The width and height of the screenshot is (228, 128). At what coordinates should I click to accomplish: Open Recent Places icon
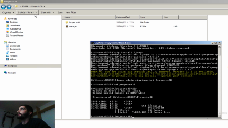(7, 36)
